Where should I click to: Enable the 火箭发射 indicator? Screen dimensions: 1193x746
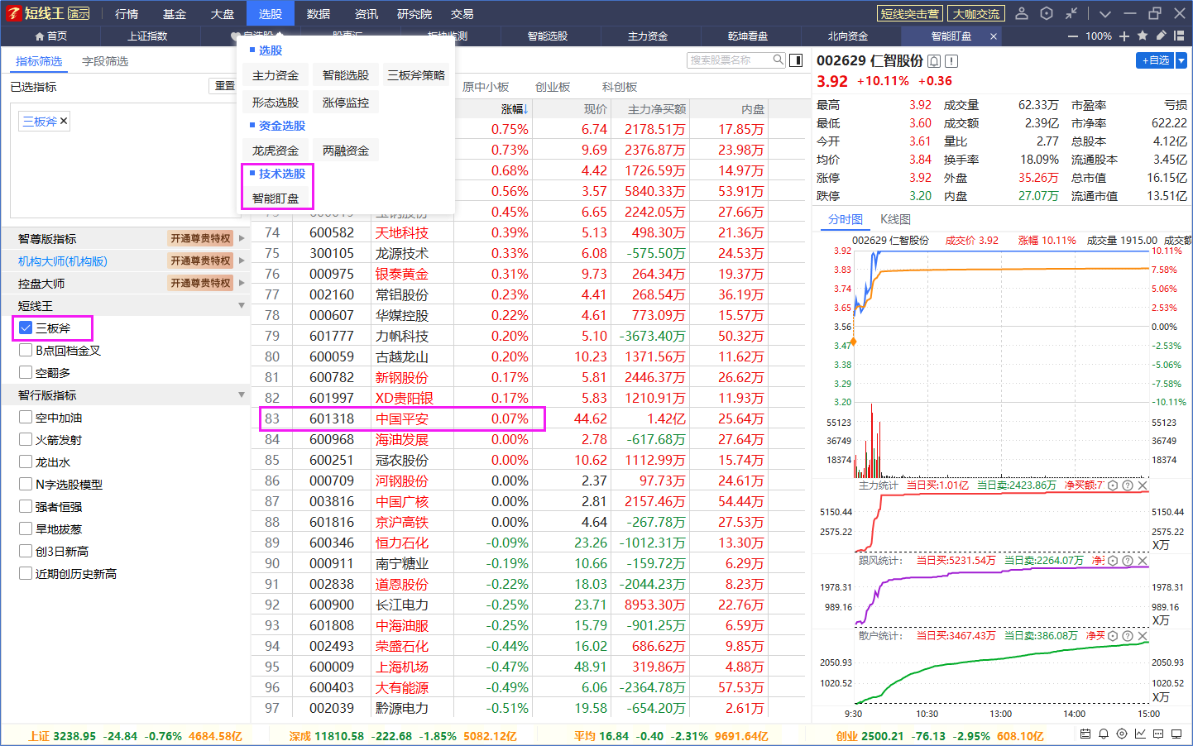(26, 440)
